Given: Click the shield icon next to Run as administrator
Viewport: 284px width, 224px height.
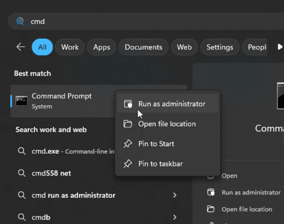Looking at the screenshot, I should [x=127, y=104].
